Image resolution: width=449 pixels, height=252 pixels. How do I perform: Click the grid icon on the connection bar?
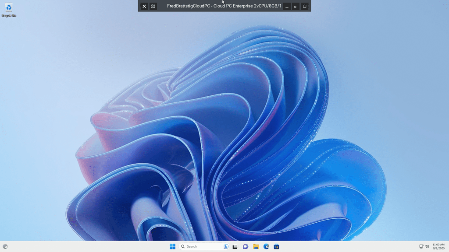pyautogui.click(x=153, y=6)
